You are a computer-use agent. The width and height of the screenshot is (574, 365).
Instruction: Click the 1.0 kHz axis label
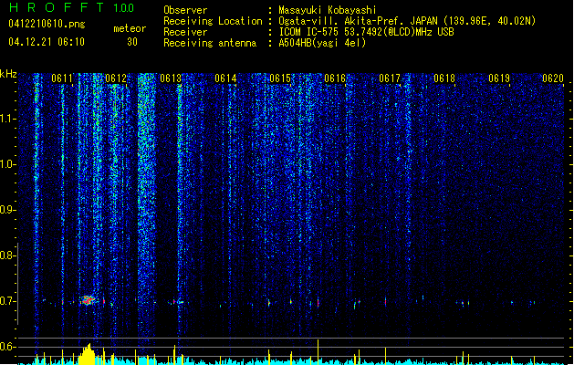(x=7, y=164)
